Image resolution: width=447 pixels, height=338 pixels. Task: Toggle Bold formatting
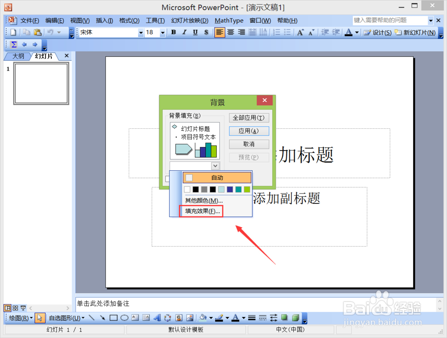tap(173, 32)
